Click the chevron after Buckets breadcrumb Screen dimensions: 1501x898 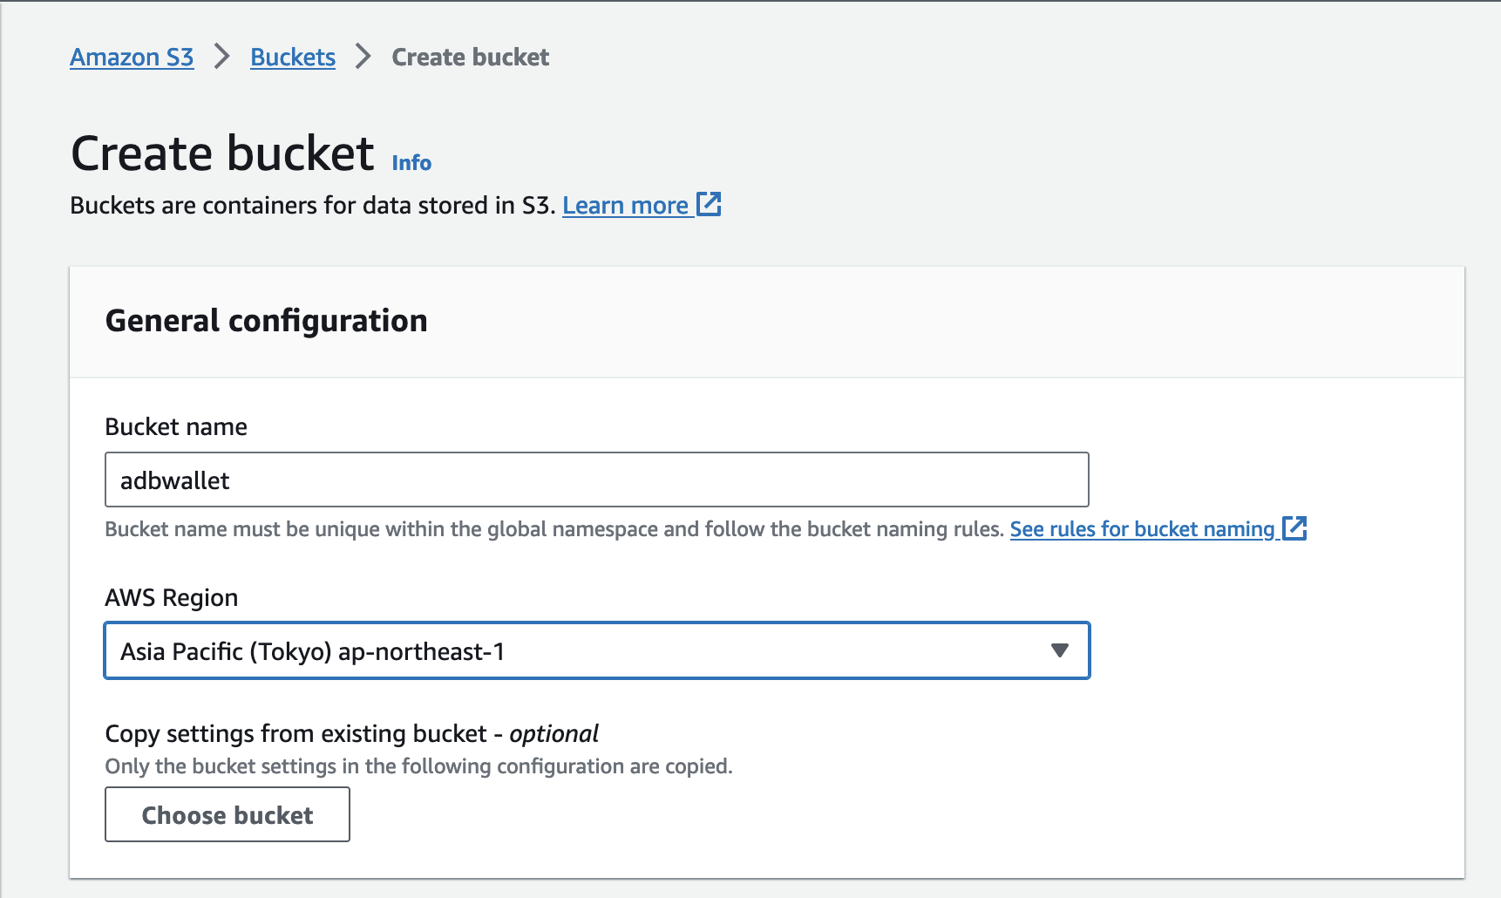[x=363, y=58]
